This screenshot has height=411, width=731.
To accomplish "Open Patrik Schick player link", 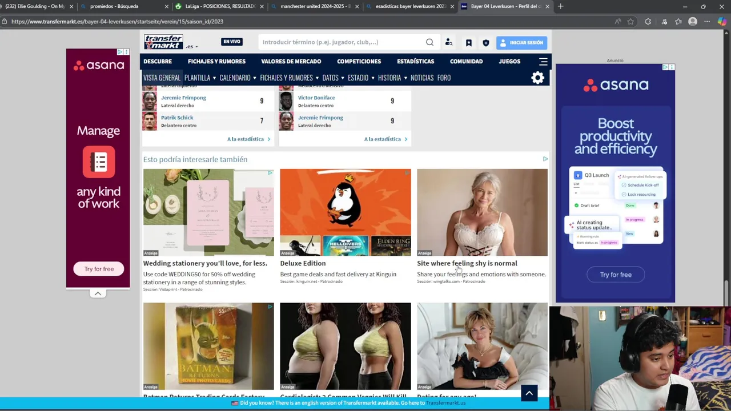I will click(x=177, y=118).
